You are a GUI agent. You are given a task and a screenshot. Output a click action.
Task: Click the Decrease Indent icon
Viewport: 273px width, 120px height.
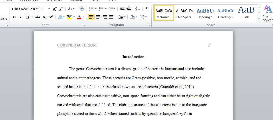tap(122, 9)
